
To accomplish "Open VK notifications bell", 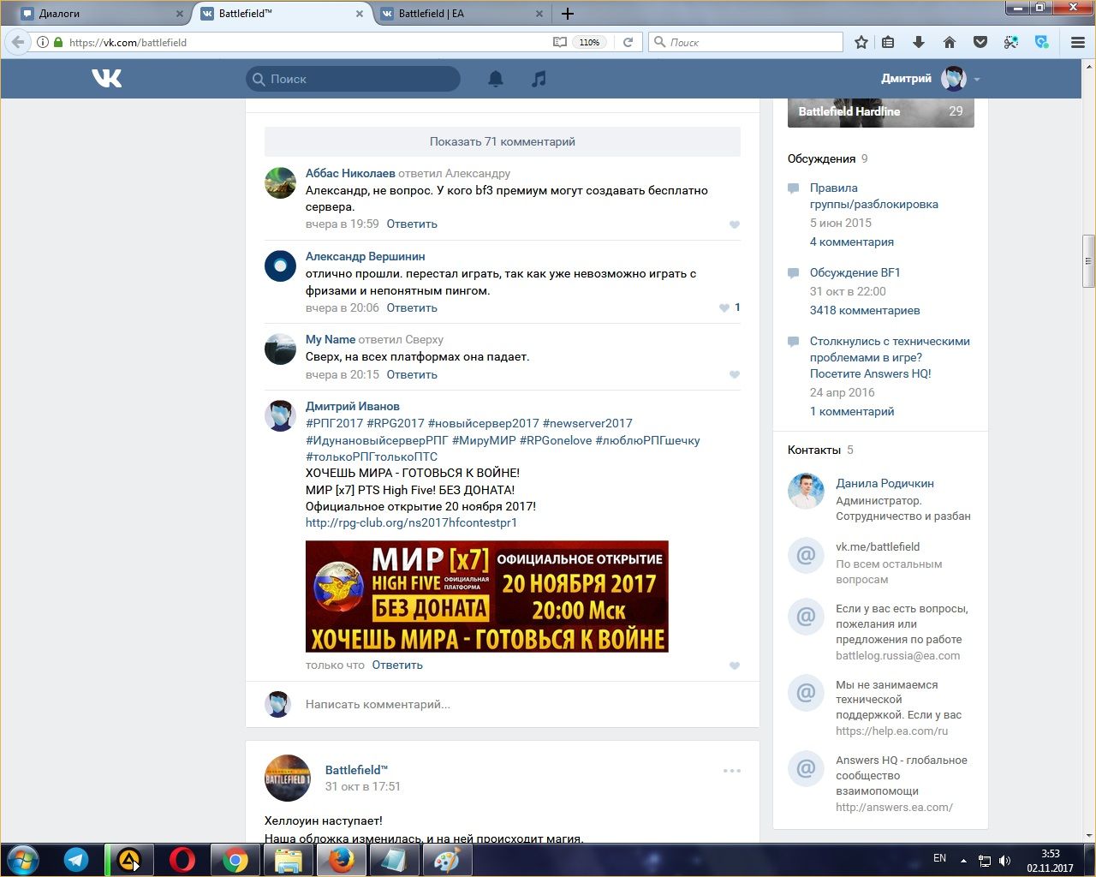I will click(496, 79).
